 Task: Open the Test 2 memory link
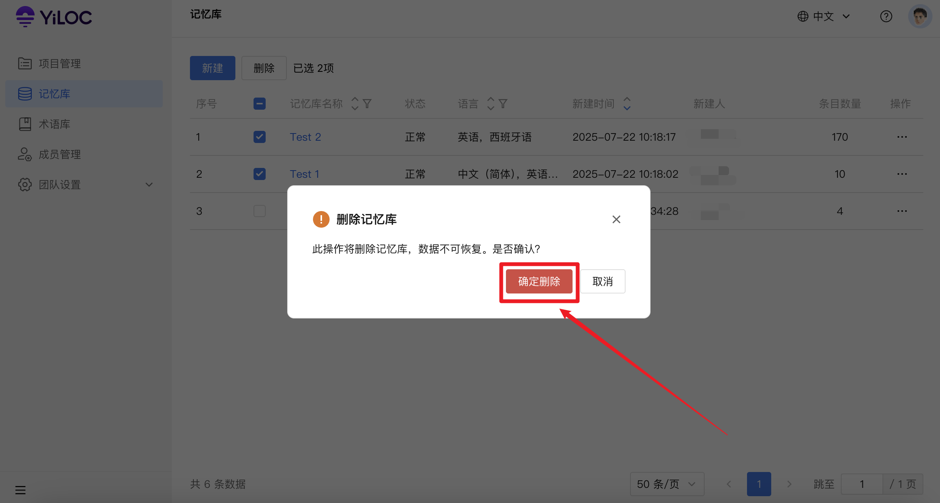(305, 137)
